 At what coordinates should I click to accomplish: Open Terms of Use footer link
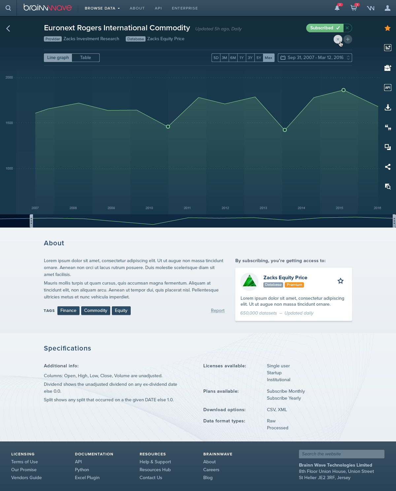tap(24, 462)
